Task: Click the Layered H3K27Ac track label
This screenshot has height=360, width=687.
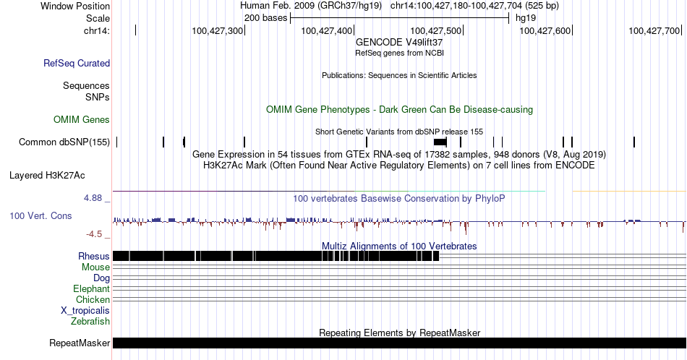Action: click(47, 176)
